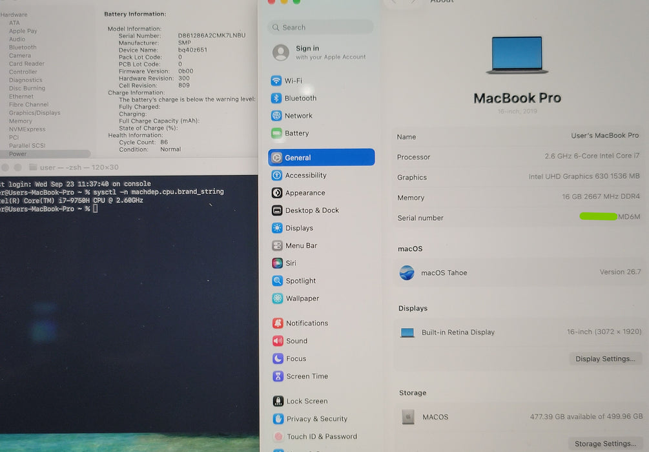Open Screen Time hourglass icon

[278, 376]
